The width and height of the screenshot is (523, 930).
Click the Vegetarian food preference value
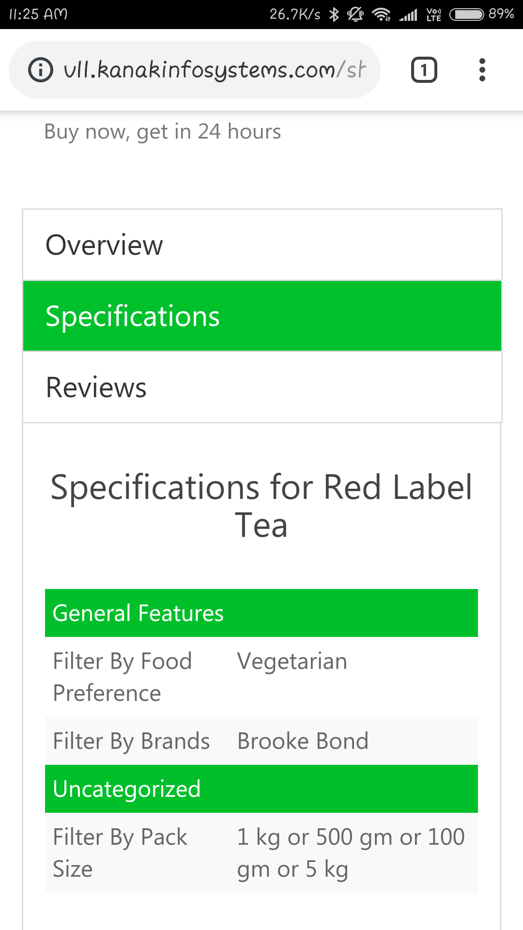click(292, 661)
